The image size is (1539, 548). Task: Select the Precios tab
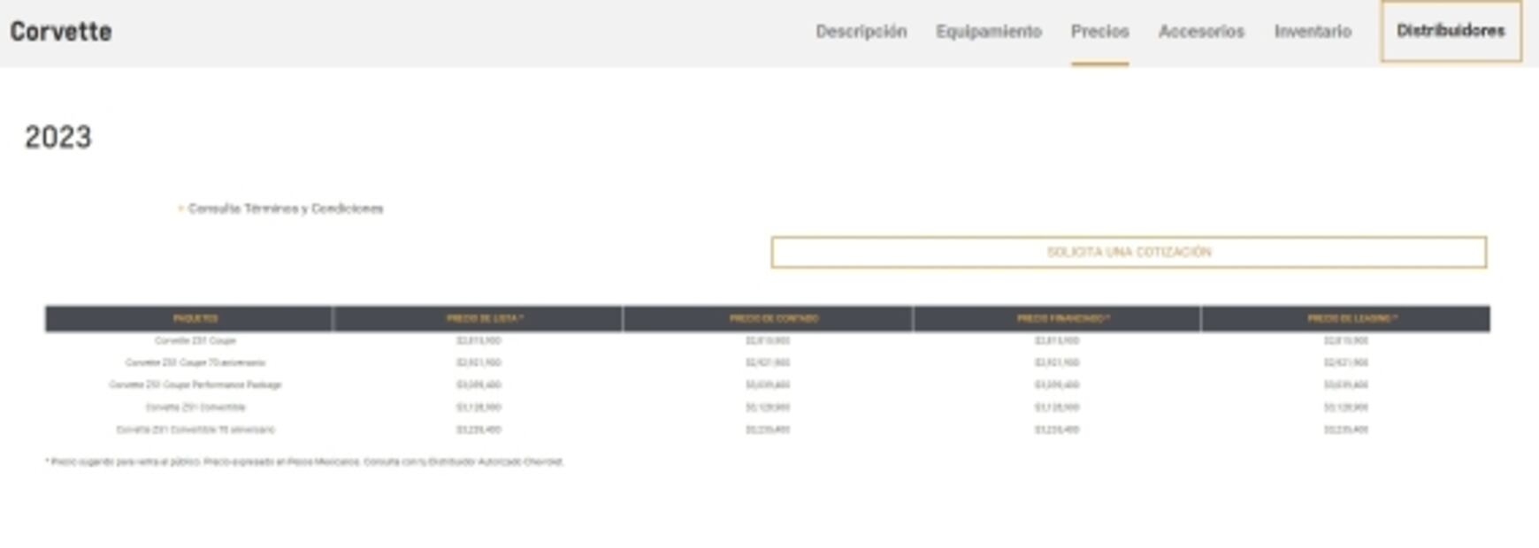coord(1099,32)
